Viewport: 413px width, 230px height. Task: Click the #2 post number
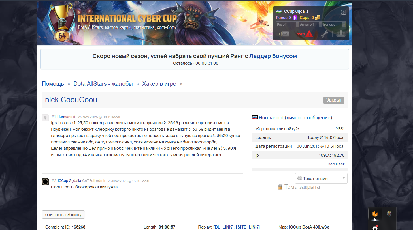point(54,181)
